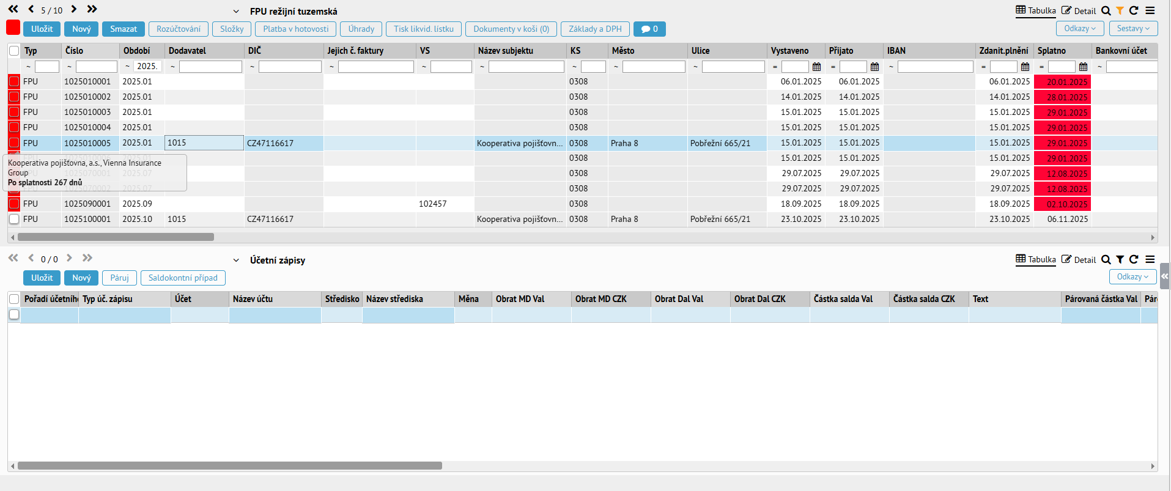Tick the checkbox for invoice 1025100001
This screenshot has width=1171, height=491.
tap(14, 219)
